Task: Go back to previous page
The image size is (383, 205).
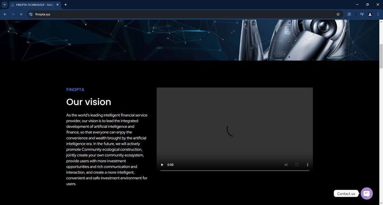Action: [5, 14]
